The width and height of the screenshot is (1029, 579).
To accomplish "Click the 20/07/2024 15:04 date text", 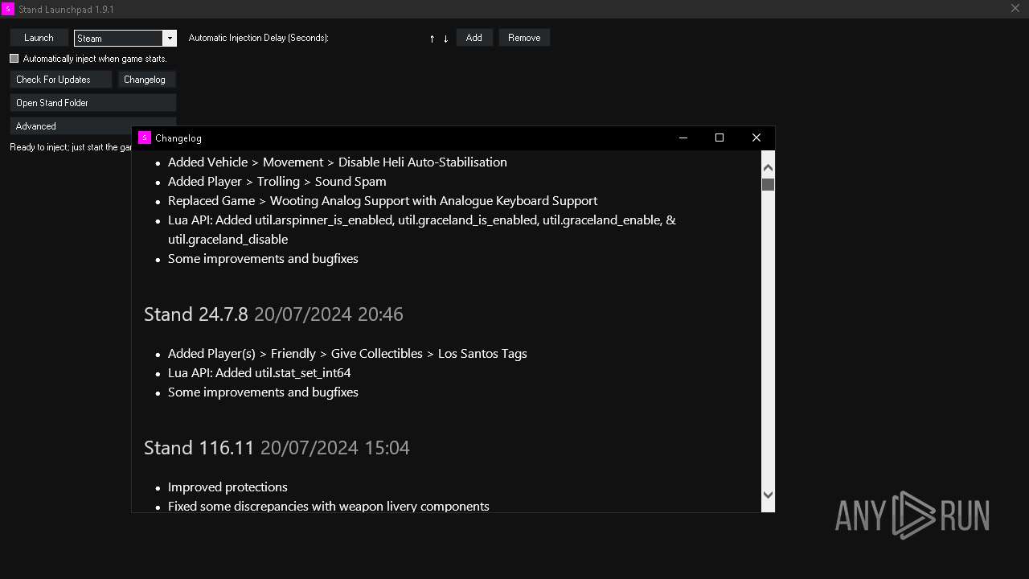I will click(335, 448).
